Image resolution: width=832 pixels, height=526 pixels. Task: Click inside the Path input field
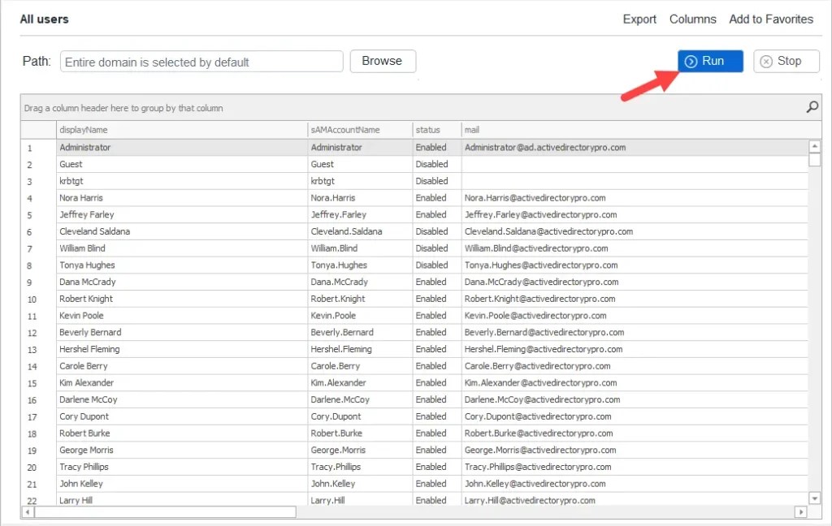pos(201,61)
